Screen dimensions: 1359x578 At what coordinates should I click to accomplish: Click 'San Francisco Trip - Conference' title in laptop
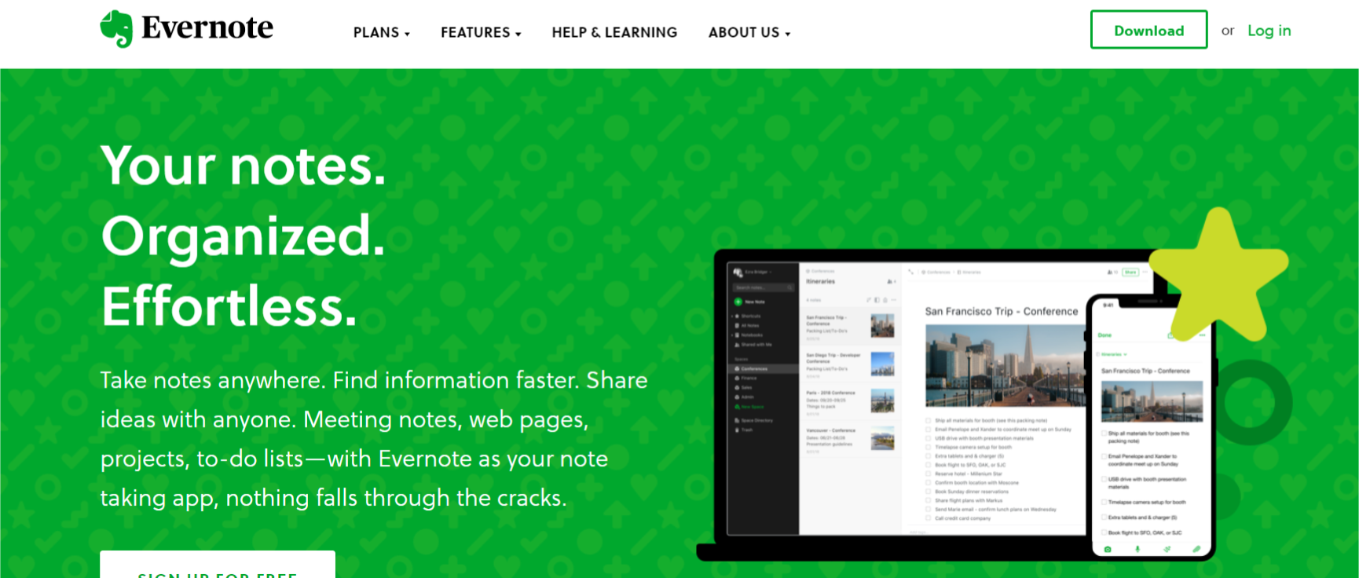point(1002,311)
